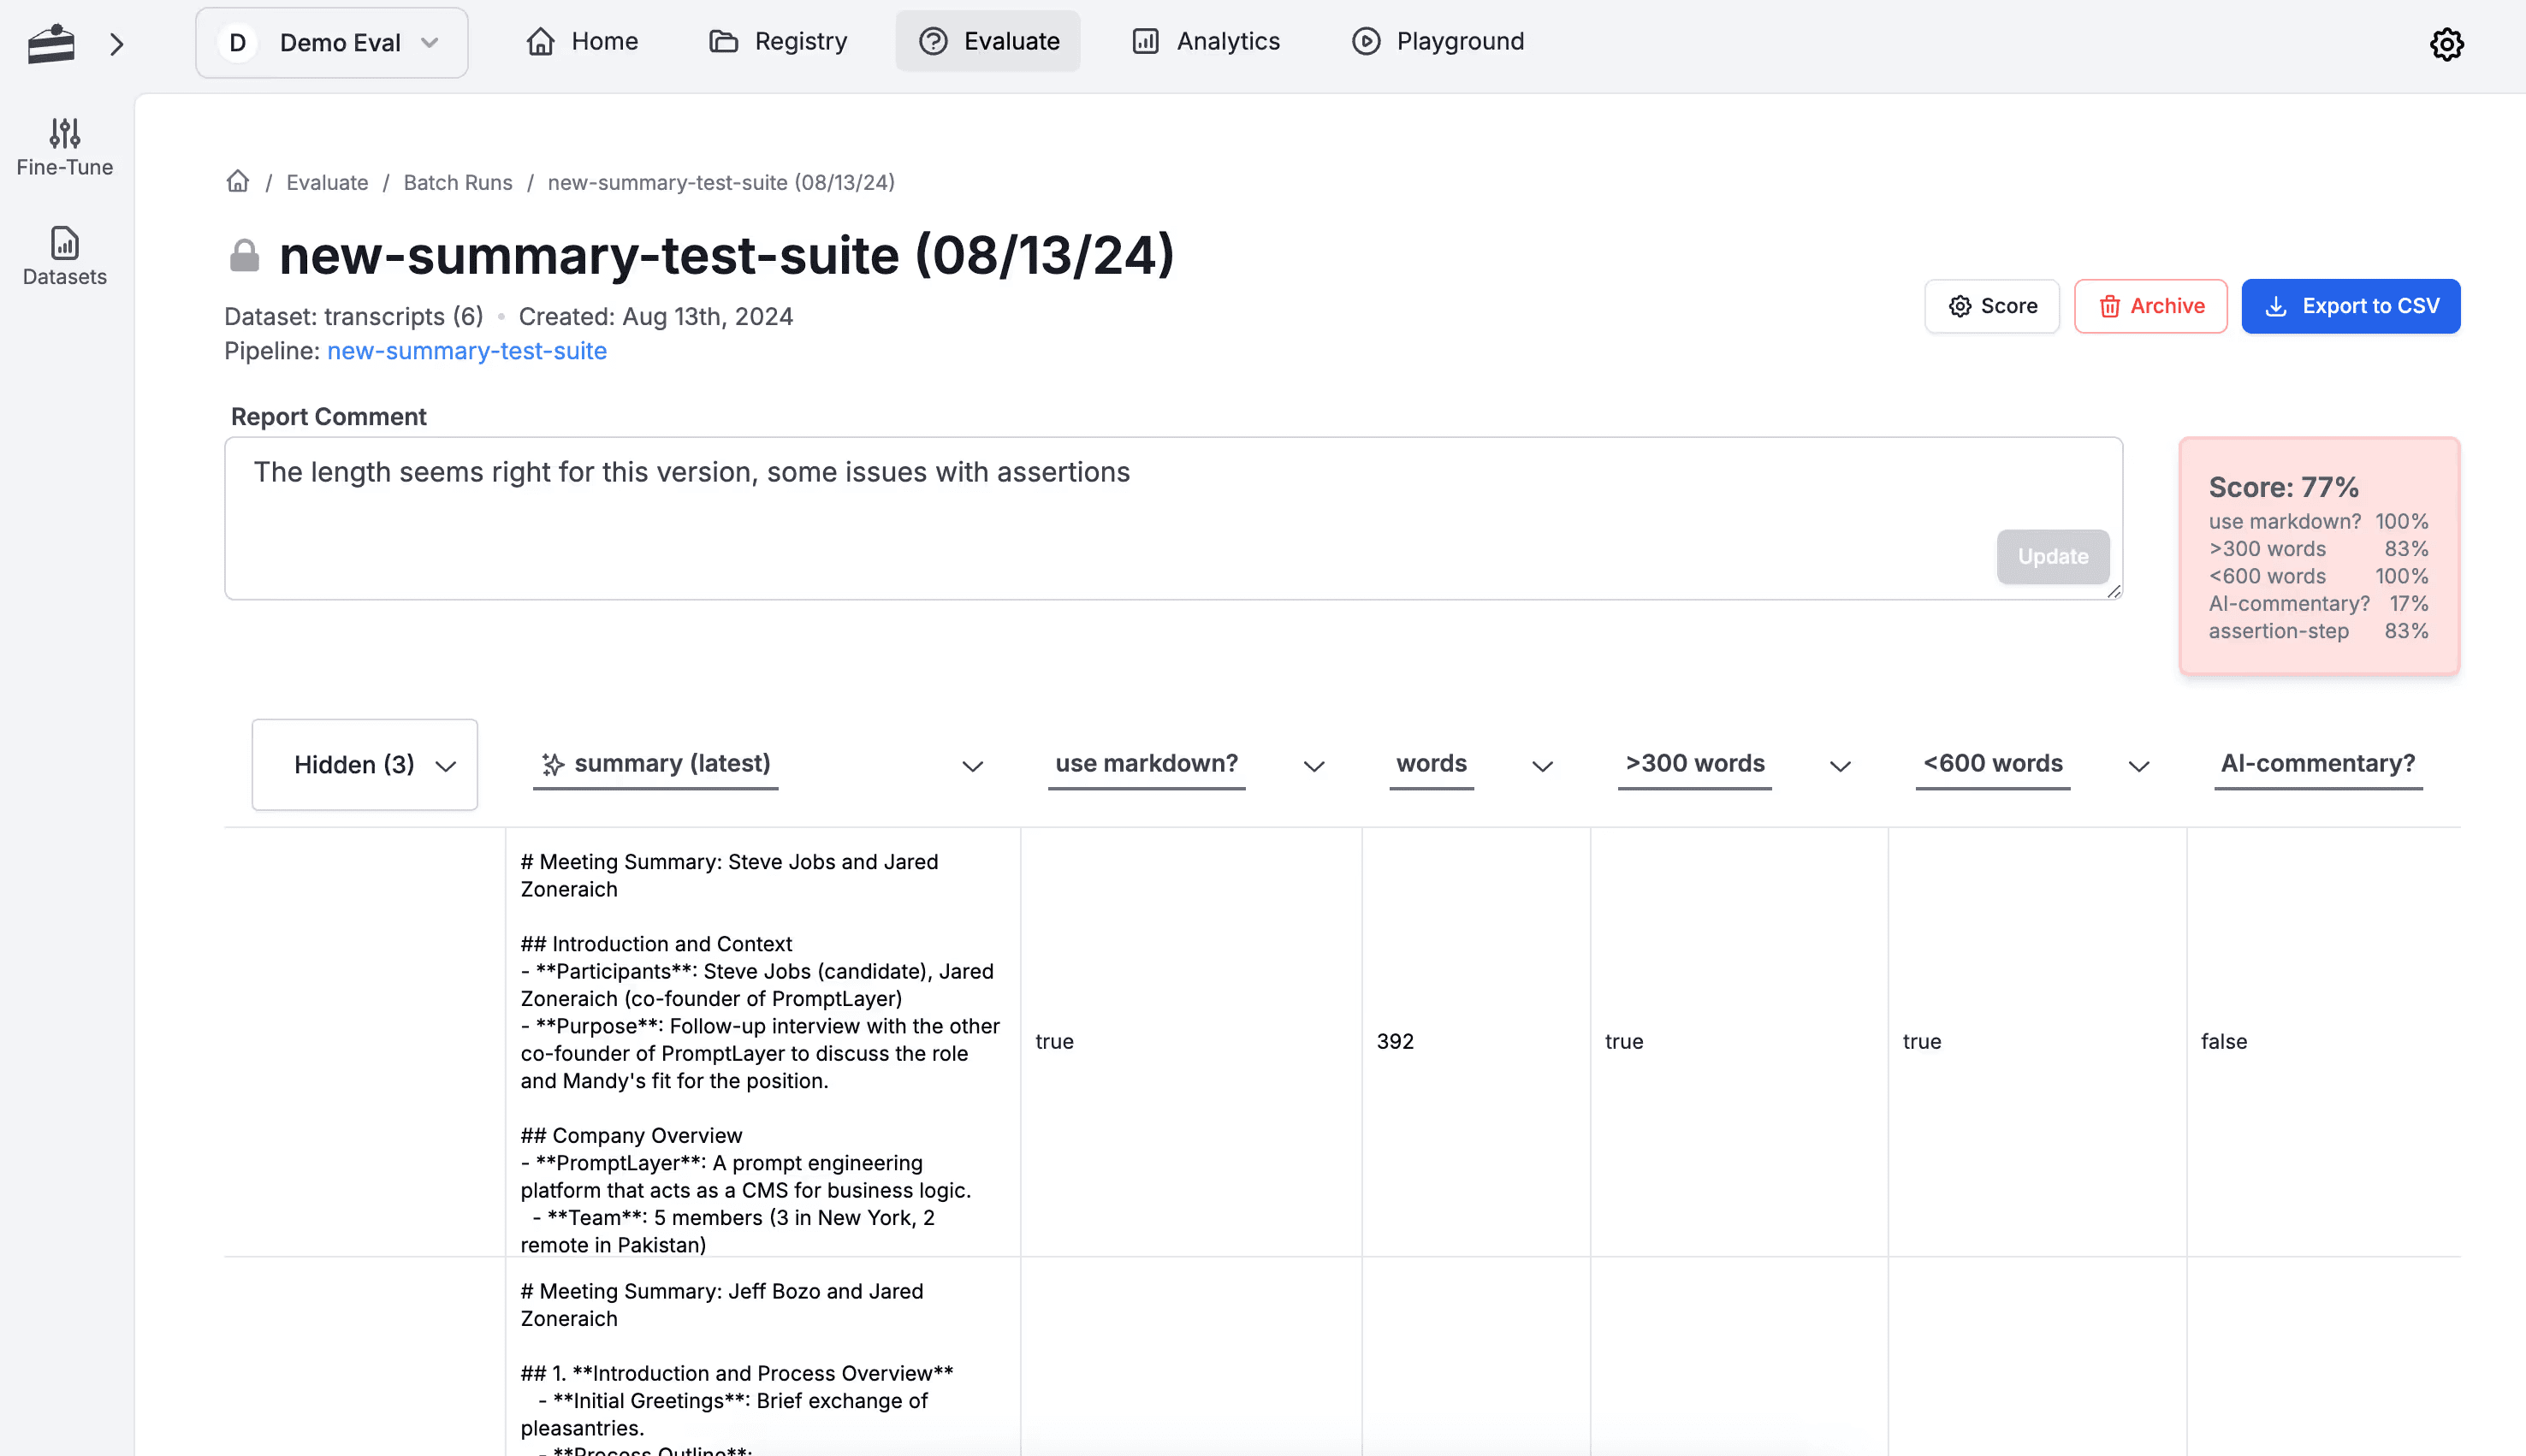
Task: Open the Registry tab
Action: click(778, 41)
